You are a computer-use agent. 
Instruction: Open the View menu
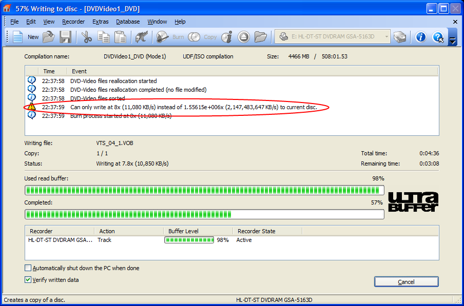tap(49, 22)
